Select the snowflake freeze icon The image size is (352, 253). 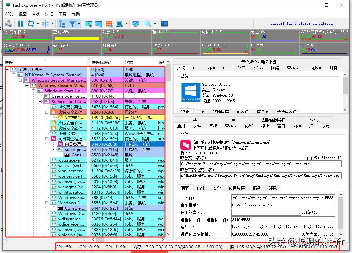coord(46,24)
